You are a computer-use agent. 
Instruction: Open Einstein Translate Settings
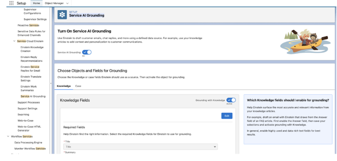(x=31, y=79)
